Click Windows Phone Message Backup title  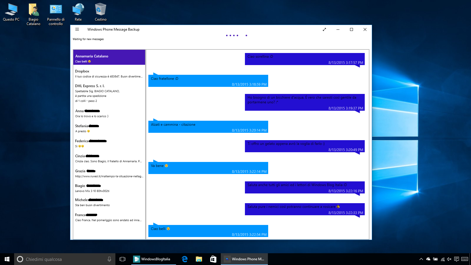[x=113, y=29]
